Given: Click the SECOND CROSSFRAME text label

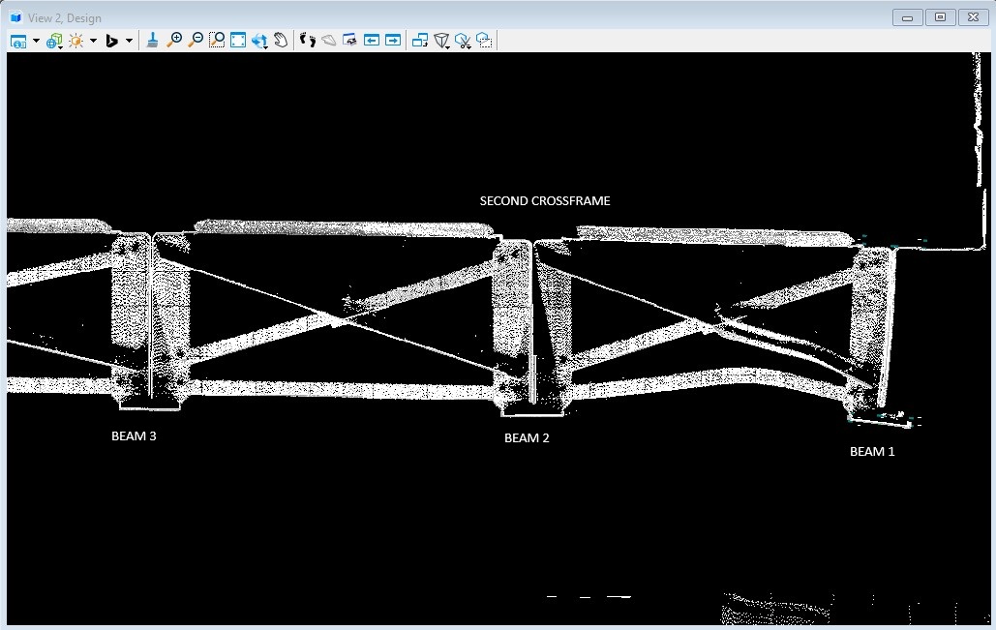Looking at the screenshot, I should tap(545, 201).
